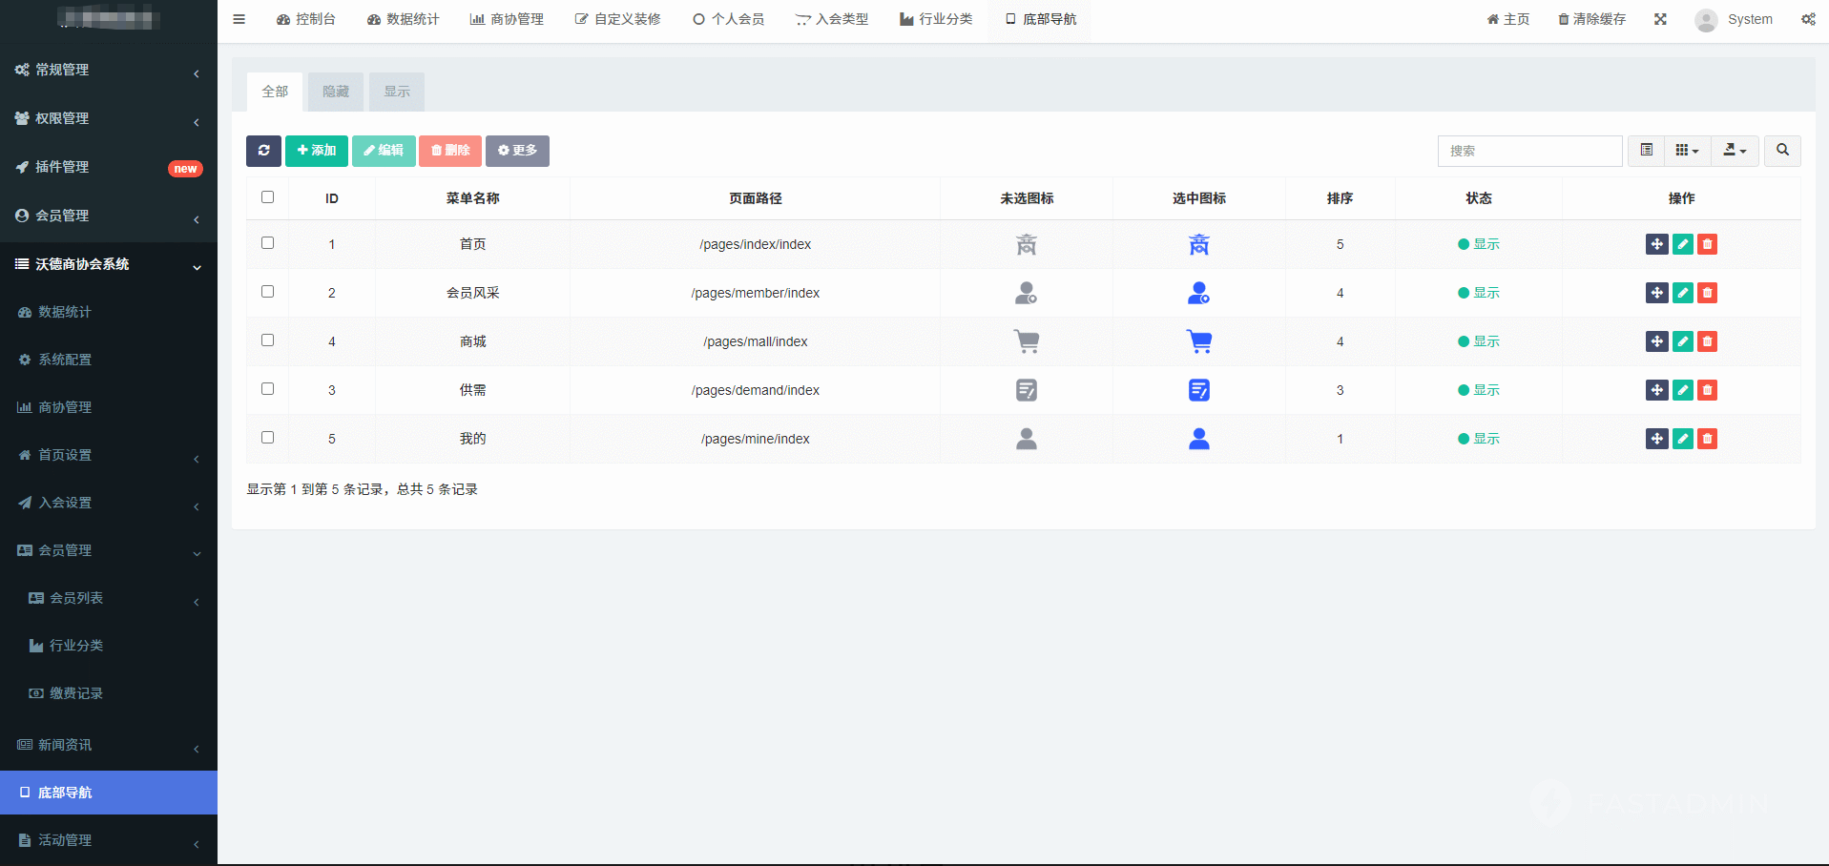Toggle the select-all checkbox in header

pos(268,197)
